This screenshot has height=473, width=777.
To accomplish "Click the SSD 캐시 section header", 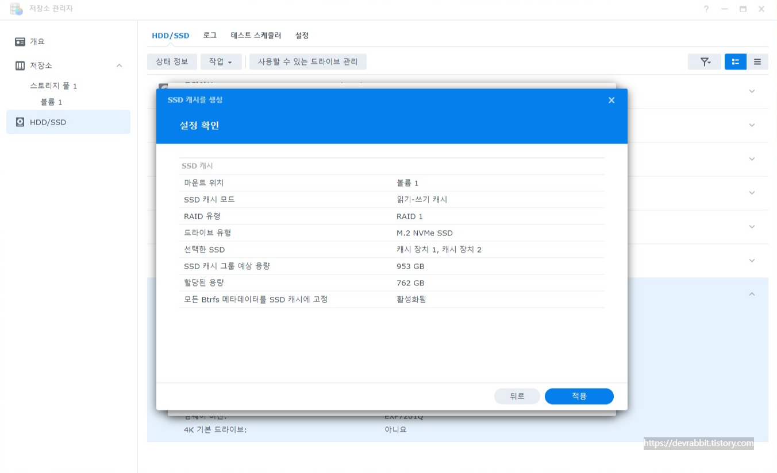I will (x=197, y=166).
